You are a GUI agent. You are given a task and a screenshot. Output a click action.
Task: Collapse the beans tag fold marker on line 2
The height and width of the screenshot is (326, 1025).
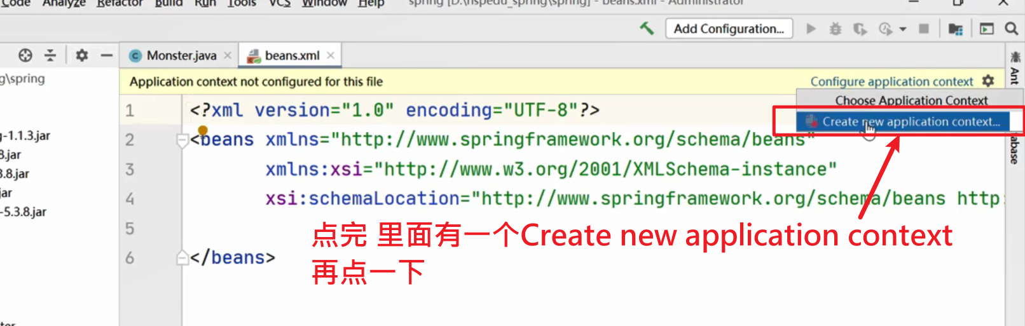pyautogui.click(x=182, y=140)
